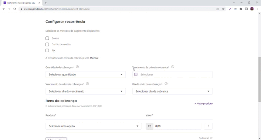Bookmark this page with the star icon
Viewport: 261px width, 140px height.
point(223,9)
